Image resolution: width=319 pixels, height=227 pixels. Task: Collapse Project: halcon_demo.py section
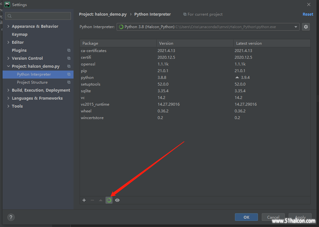click(8, 66)
